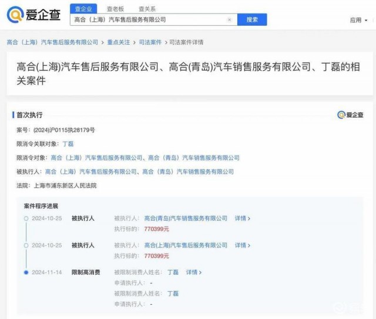Viewport: 376px width, 319px height.
Task: Open the 应用 dropdown menu
Action: [358, 20]
